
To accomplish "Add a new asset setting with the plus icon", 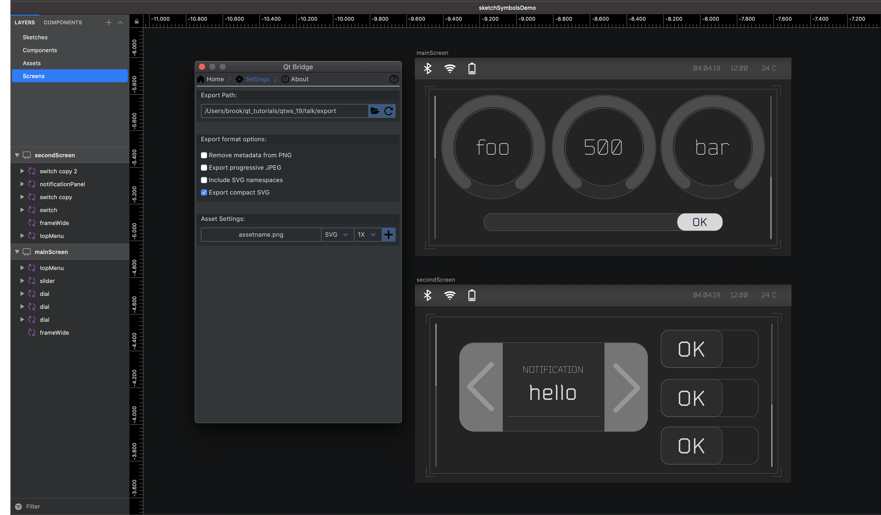I will (388, 234).
